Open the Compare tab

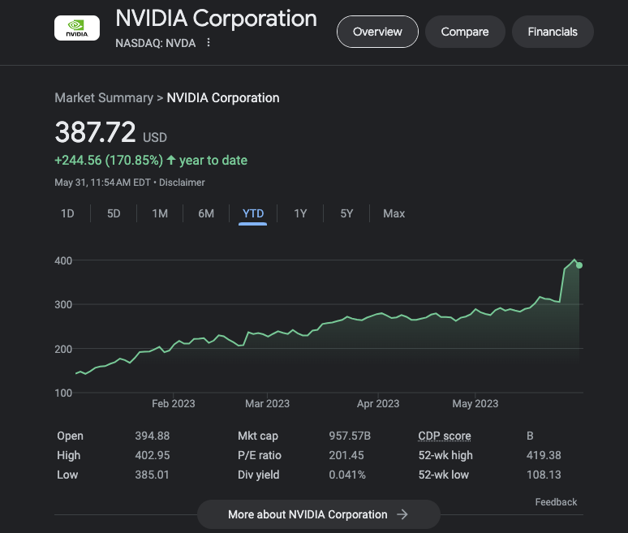tap(465, 32)
